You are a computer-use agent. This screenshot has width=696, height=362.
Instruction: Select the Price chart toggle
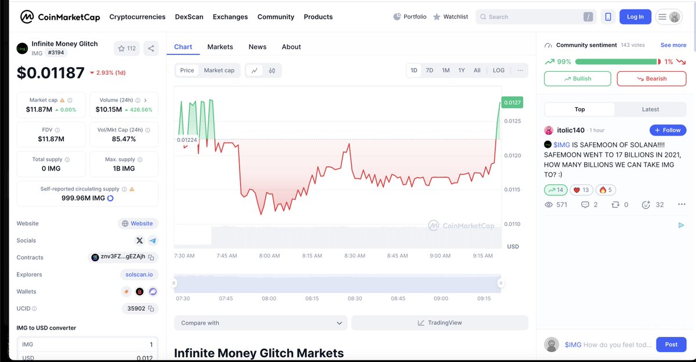(187, 70)
